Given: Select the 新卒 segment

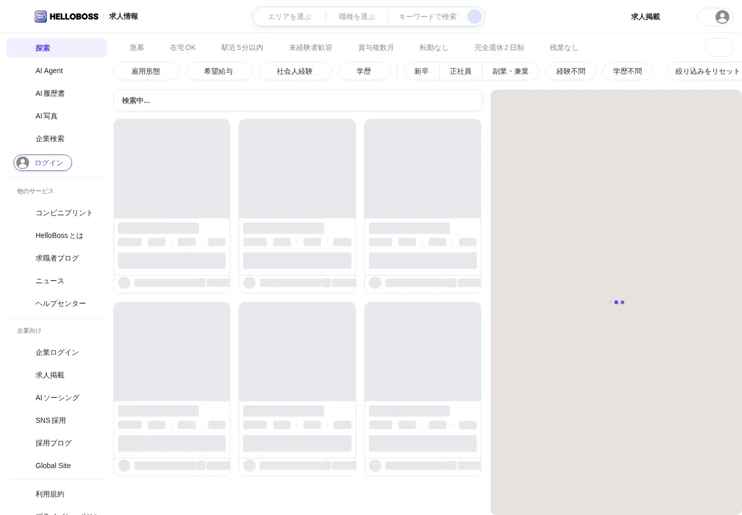Looking at the screenshot, I should click(x=421, y=71).
